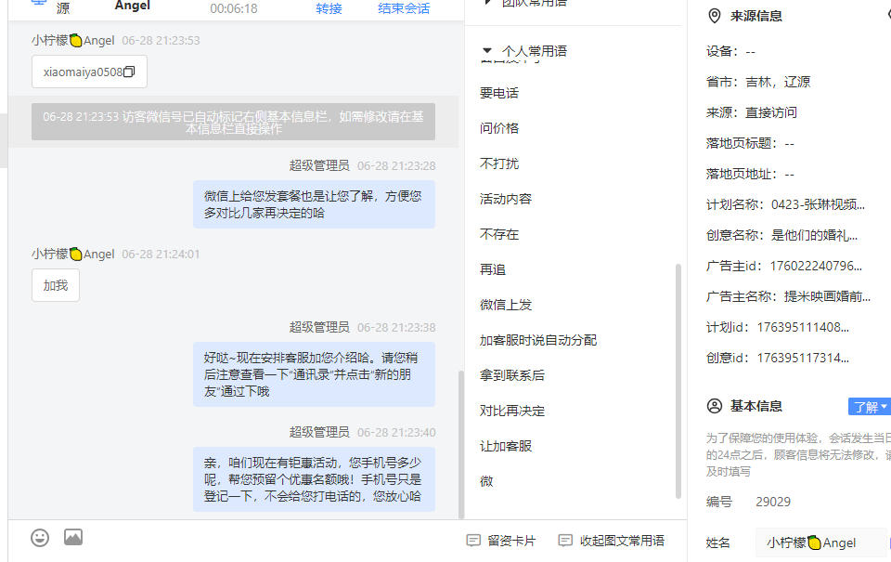Image resolution: width=891 pixels, height=562 pixels.
Task: Click the visitor message 加我
Action: click(x=56, y=285)
